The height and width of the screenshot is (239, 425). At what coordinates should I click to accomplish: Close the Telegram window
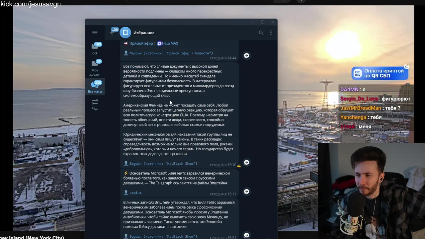click(273, 22)
